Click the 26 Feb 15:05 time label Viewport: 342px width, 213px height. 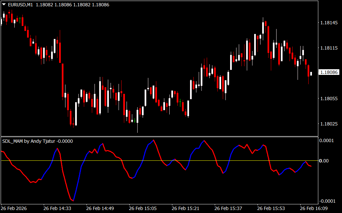(143, 208)
